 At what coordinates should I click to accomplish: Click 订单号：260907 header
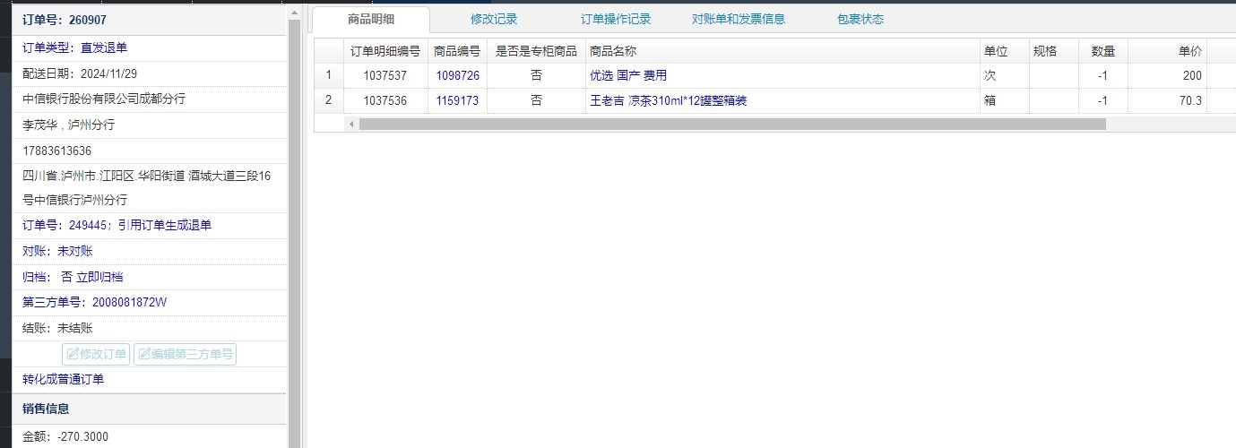tap(65, 20)
